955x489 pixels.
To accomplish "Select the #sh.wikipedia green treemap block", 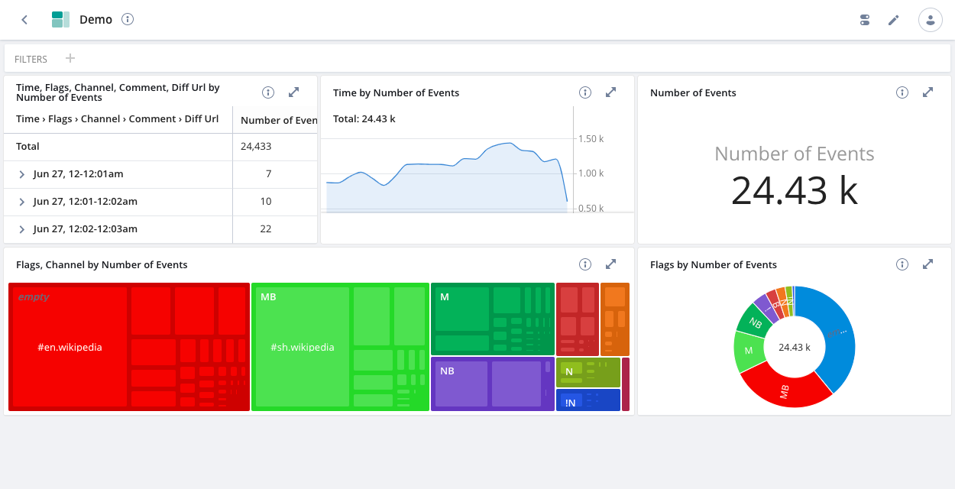I will coord(303,348).
